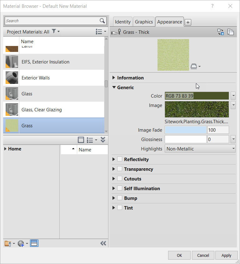Click the grass image texture preview
The height and width of the screenshot is (264, 240).
(x=197, y=109)
